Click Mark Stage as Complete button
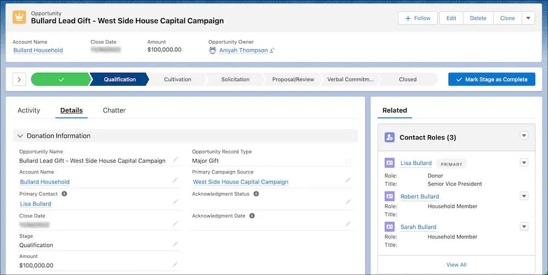 492,79
